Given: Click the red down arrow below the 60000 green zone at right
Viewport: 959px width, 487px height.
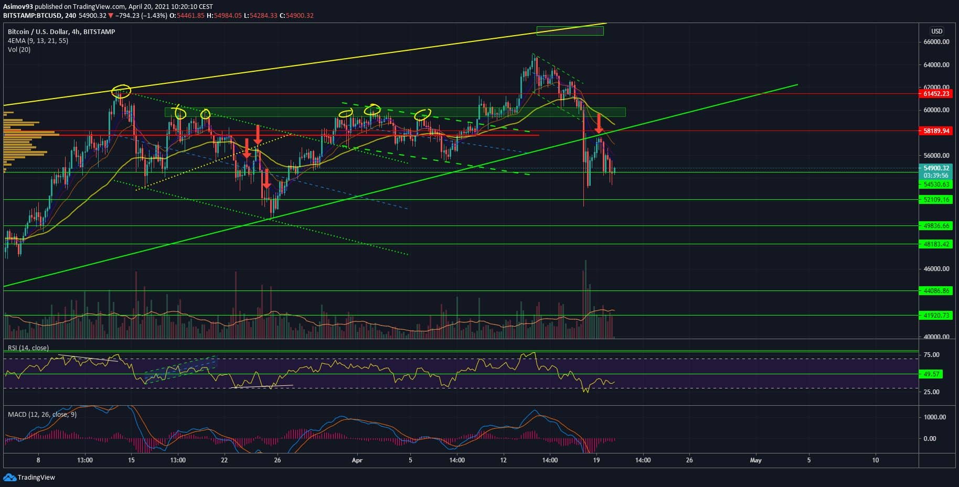Looking at the screenshot, I should coord(599,123).
